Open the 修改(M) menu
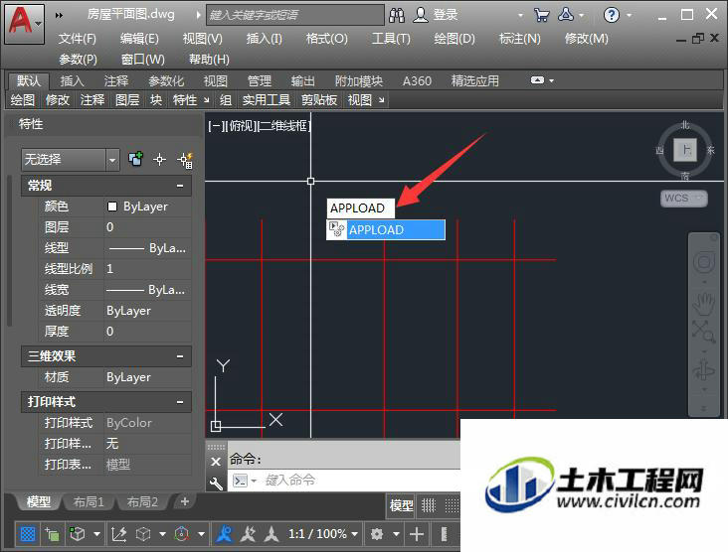The height and width of the screenshot is (552, 728). [586, 39]
